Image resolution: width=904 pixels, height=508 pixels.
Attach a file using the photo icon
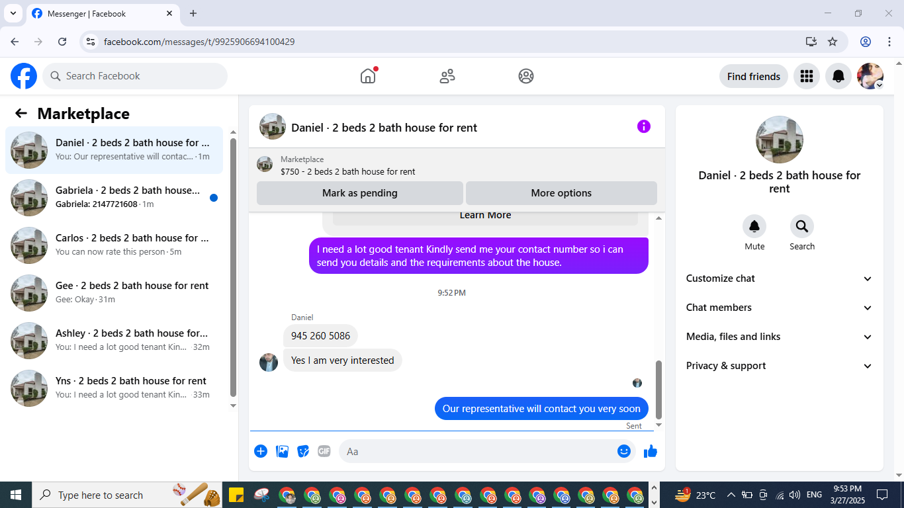(x=282, y=451)
